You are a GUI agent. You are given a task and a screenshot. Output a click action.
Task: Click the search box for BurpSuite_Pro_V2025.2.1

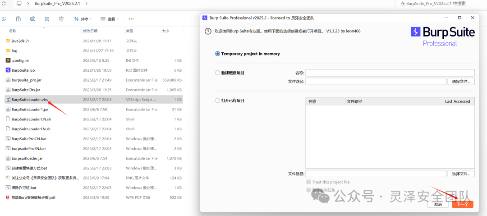coord(441,4)
